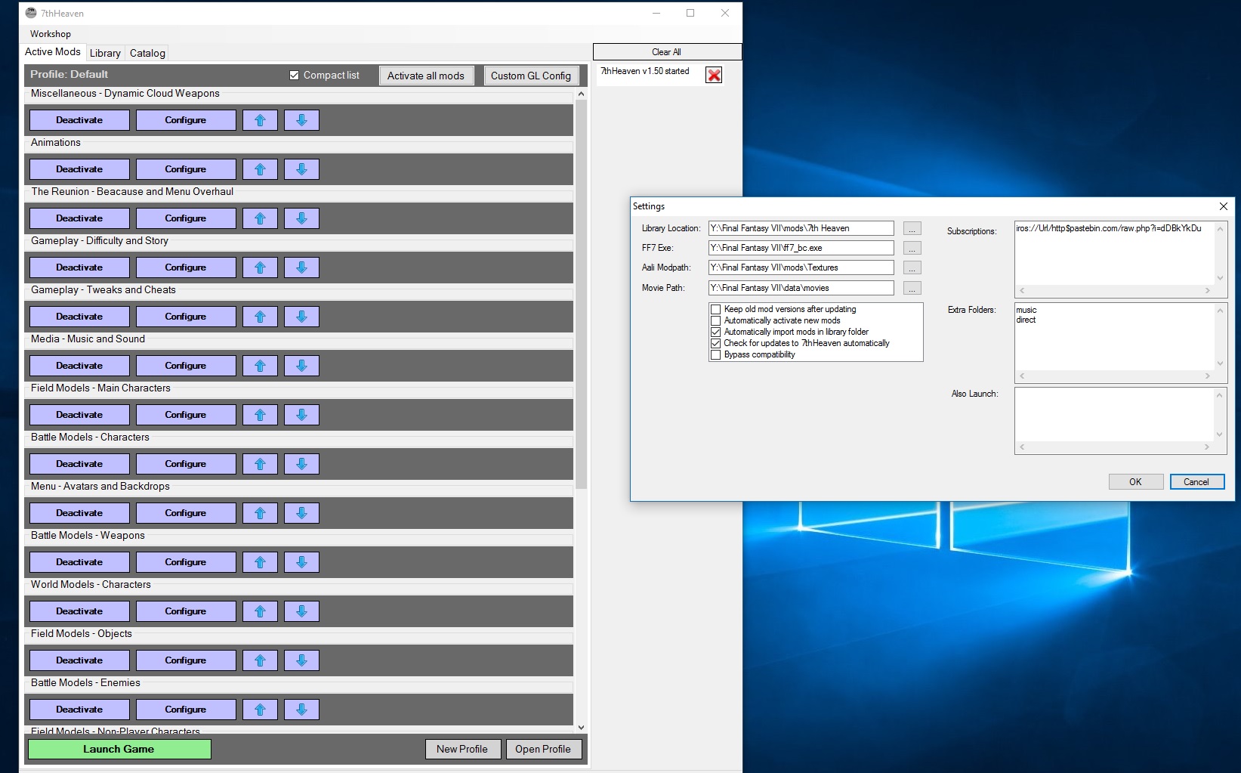Click in the Movie Path field
This screenshot has width=1241, height=773.
coord(801,288)
